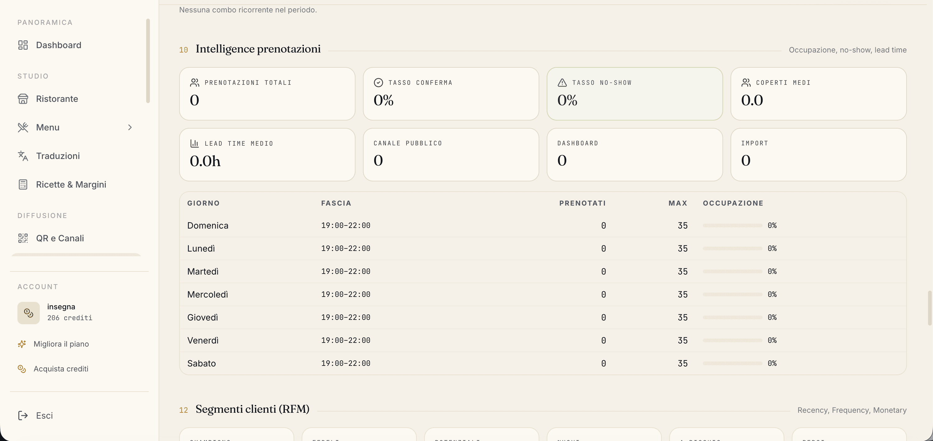Click Domenica occupancy progress bar
This screenshot has width=933, height=441.
pyautogui.click(x=733, y=225)
